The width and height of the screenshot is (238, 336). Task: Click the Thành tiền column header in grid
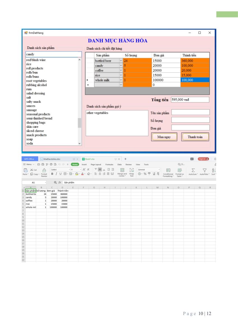pyautogui.click(x=195, y=55)
